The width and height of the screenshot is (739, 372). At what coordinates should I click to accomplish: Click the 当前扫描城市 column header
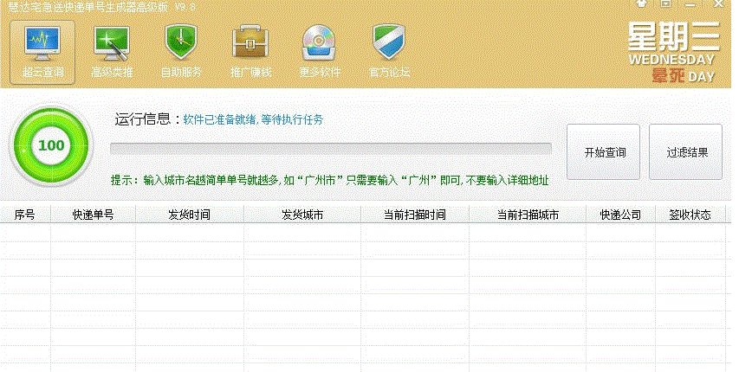click(x=528, y=215)
